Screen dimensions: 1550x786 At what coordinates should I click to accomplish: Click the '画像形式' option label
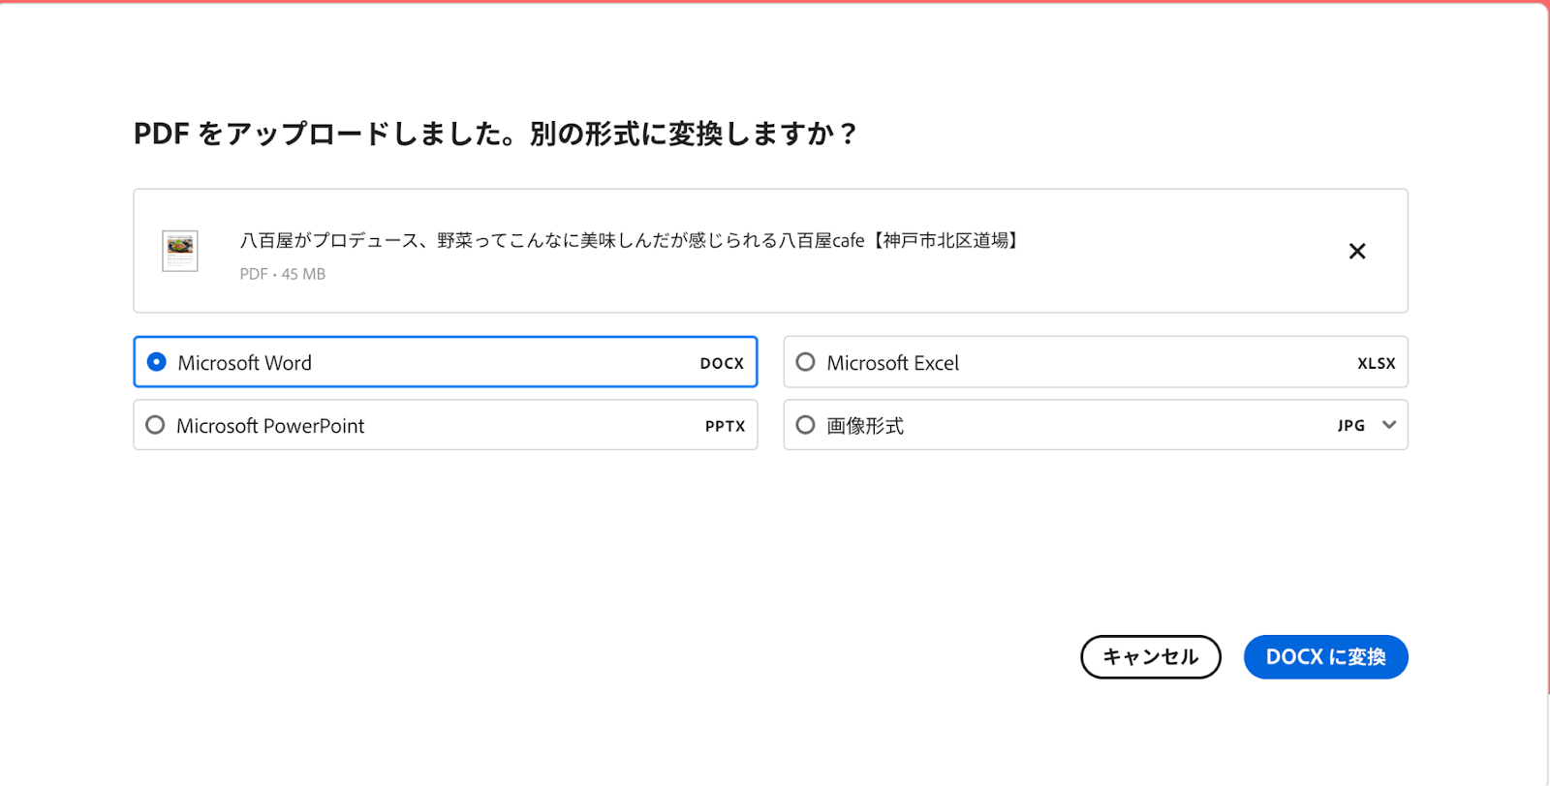pos(865,426)
